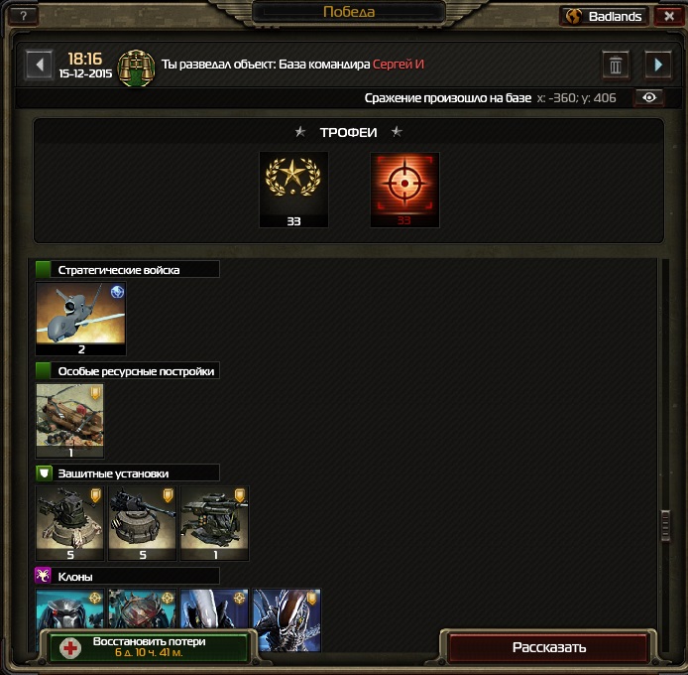This screenshot has width=688, height=675.
Task: Select the recon drone unit thumbnail
Action: 80,319
